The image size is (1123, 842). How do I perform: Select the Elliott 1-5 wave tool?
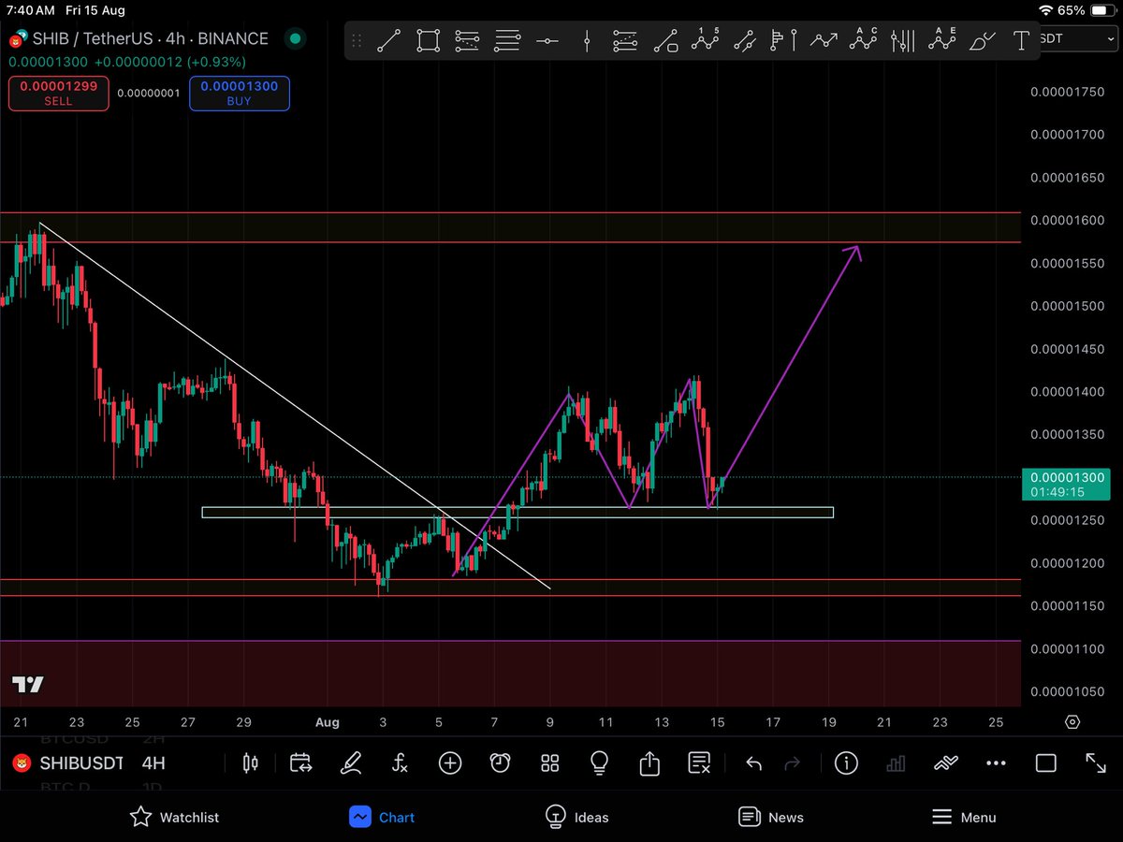point(705,40)
